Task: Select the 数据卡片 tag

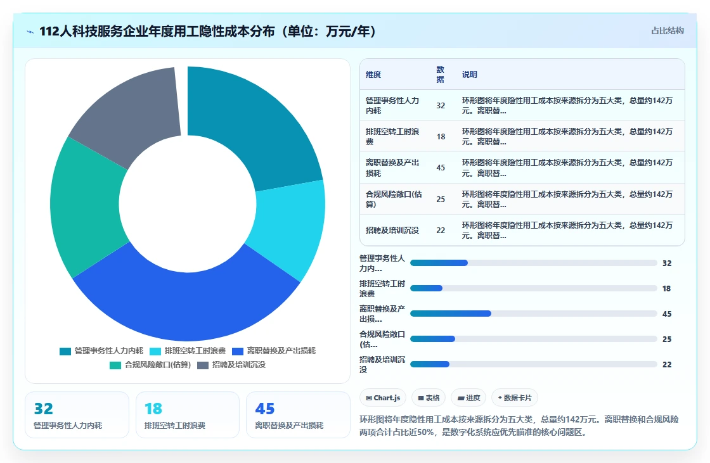Action: click(x=514, y=398)
